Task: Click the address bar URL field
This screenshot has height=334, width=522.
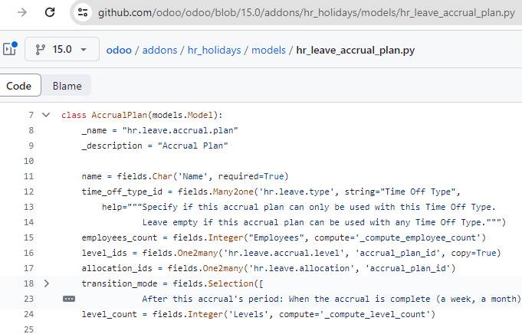Action: click(307, 13)
